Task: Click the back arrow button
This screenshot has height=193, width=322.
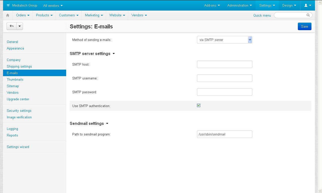Action: pyautogui.click(x=12, y=26)
